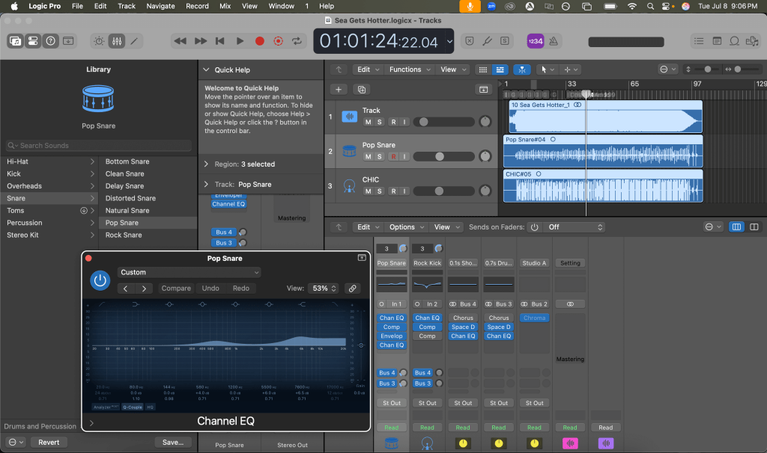The height and width of the screenshot is (453, 767).
Task: Open the Mixer Options dropdown
Action: [x=406, y=227]
